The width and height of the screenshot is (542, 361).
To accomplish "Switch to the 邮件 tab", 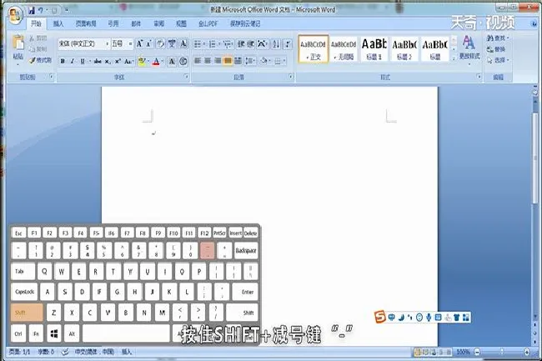I will pyautogui.click(x=136, y=24).
